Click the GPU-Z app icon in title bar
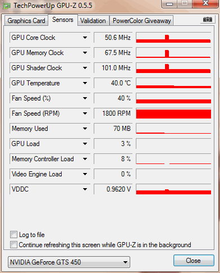 point(7,6)
